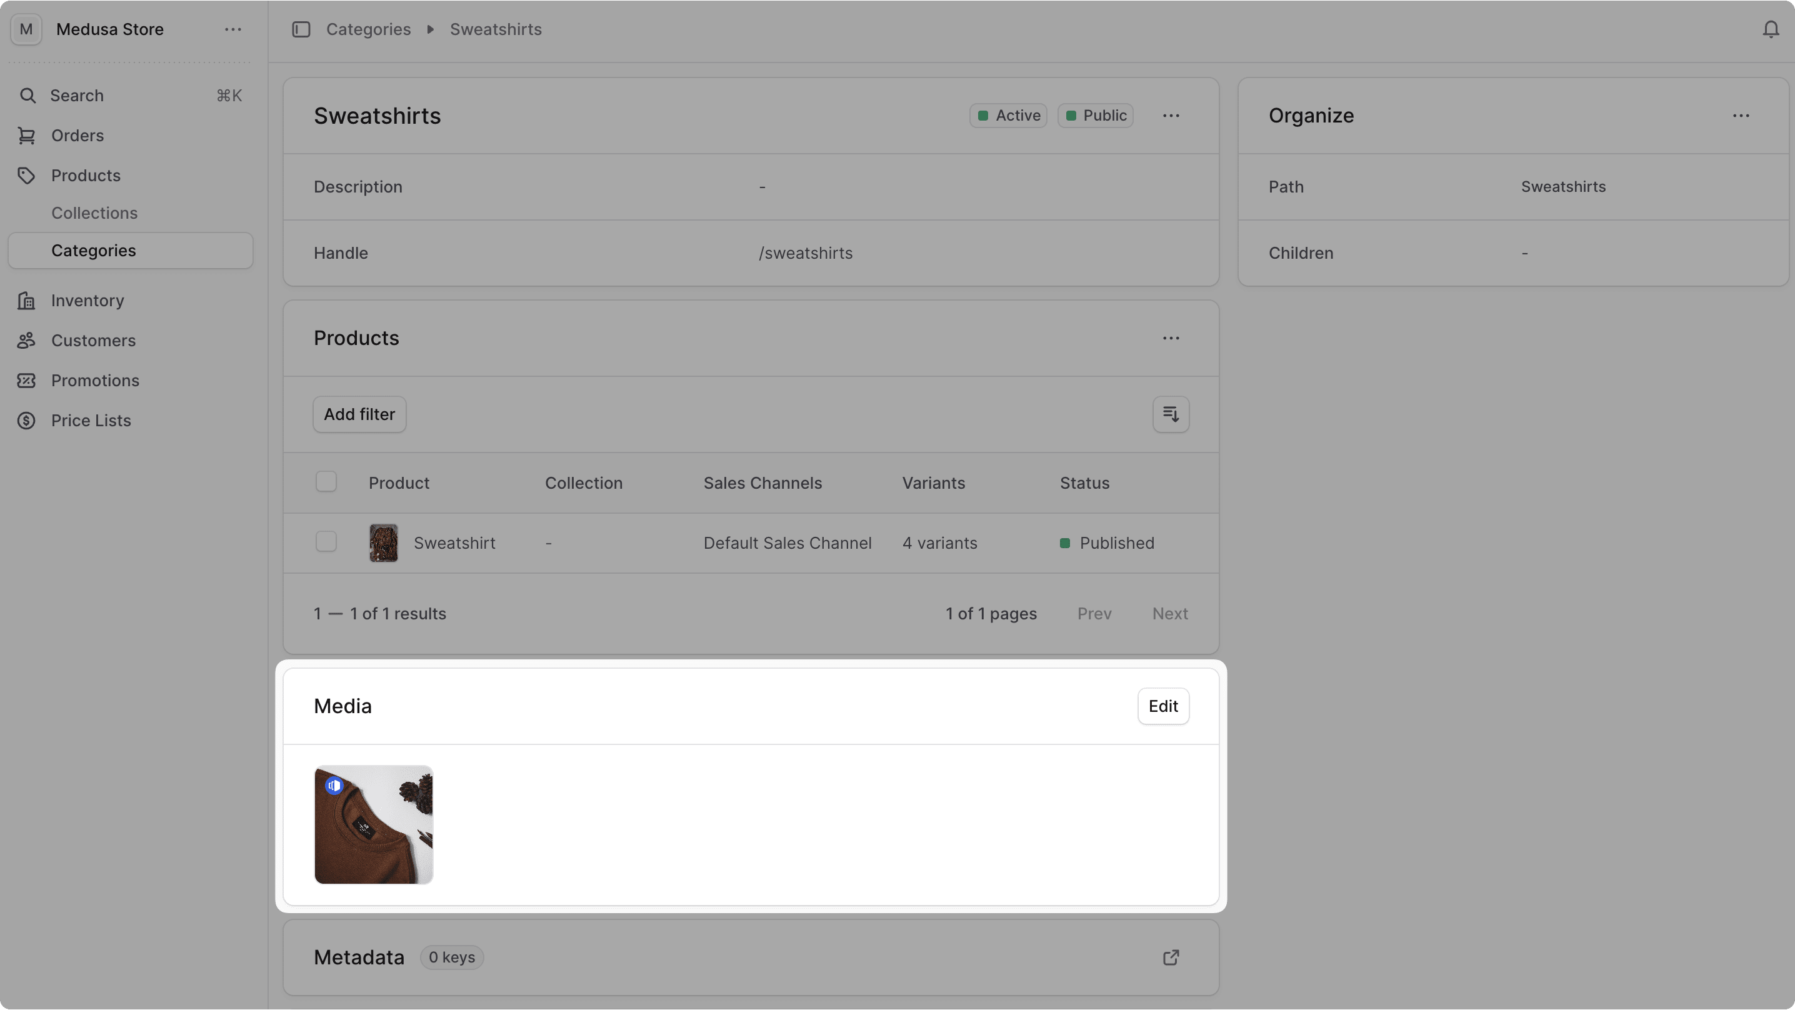This screenshot has height=1010, width=1795.
Task: Open notifications via the bell icon
Action: click(x=1770, y=29)
